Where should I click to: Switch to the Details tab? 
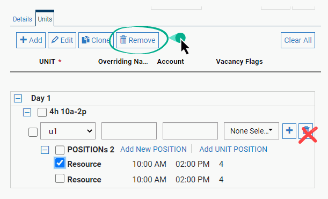point(23,19)
